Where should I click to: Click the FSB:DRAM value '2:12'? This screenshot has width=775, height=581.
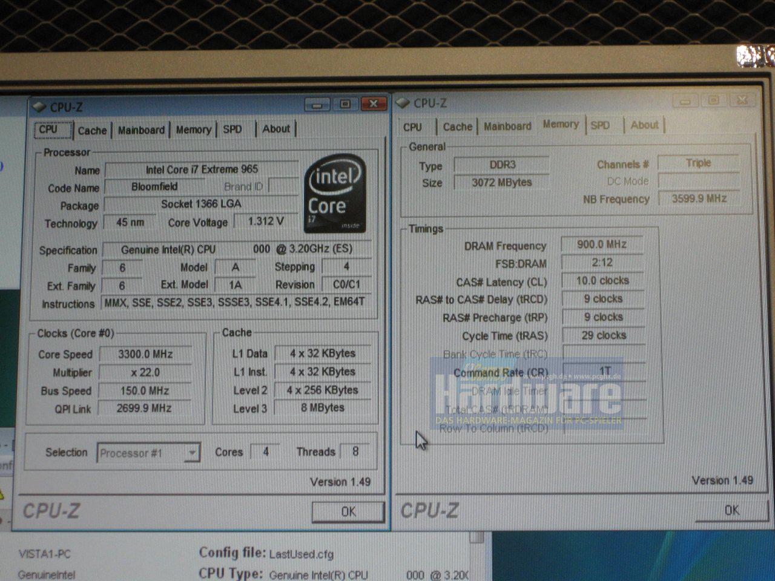point(602,263)
